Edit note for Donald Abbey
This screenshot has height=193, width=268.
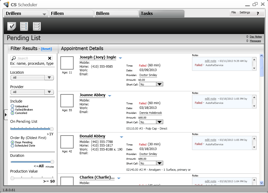(x=210, y=140)
